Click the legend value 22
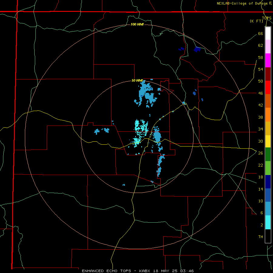 pos(261,165)
